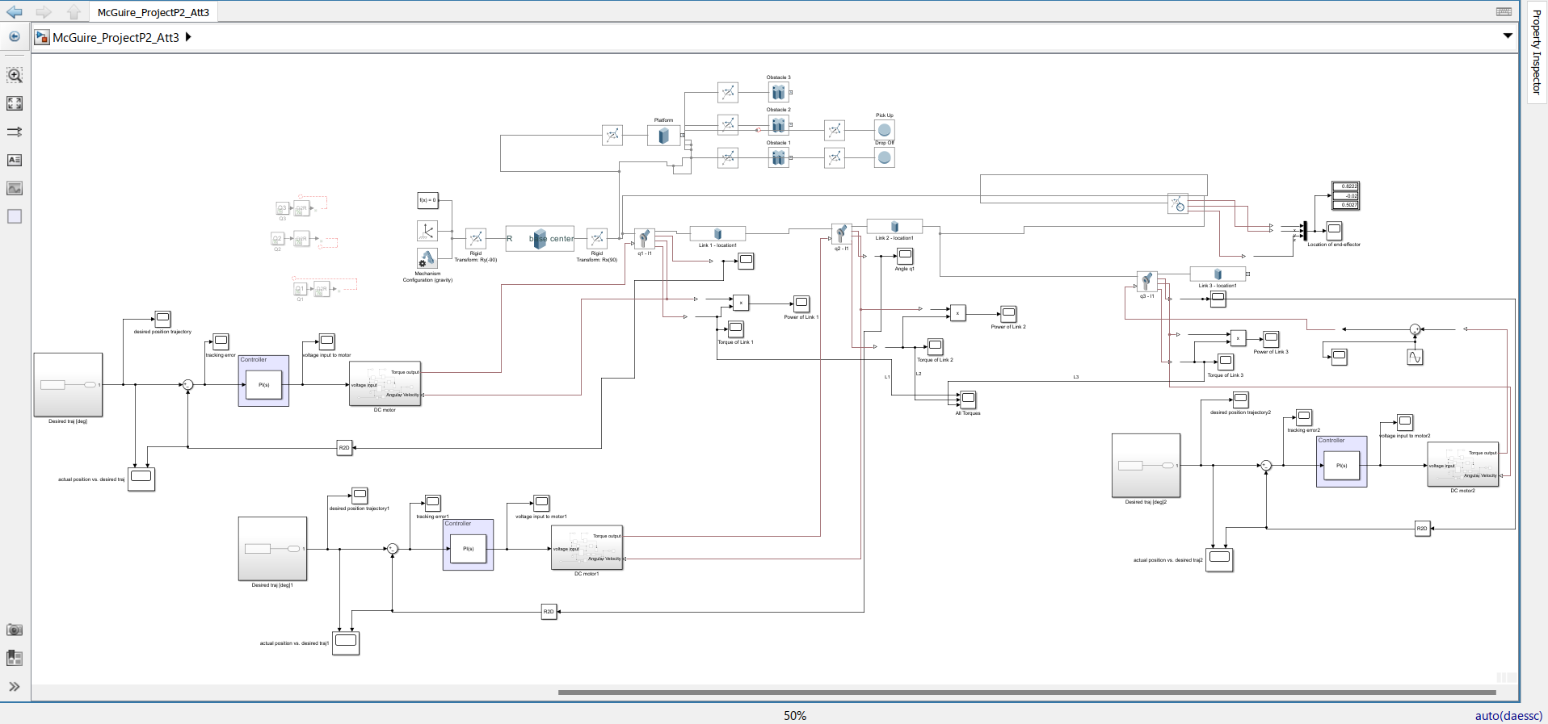Select the Location of end-effector scope
This screenshot has height=724, width=1548.
point(1334,230)
